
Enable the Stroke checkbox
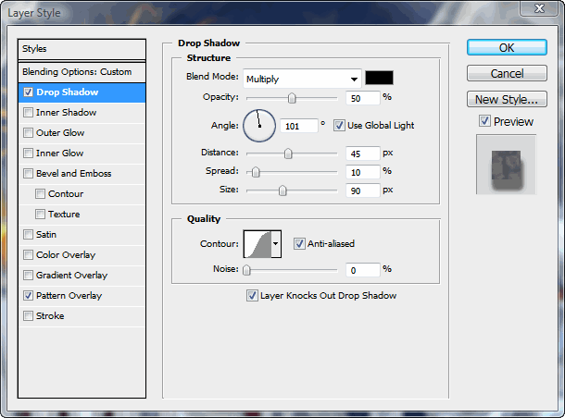point(28,316)
